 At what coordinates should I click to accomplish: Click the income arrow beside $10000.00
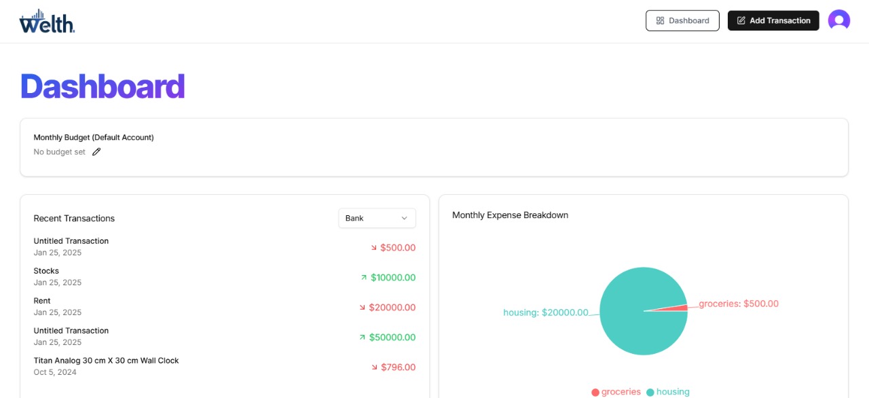(x=364, y=278)
